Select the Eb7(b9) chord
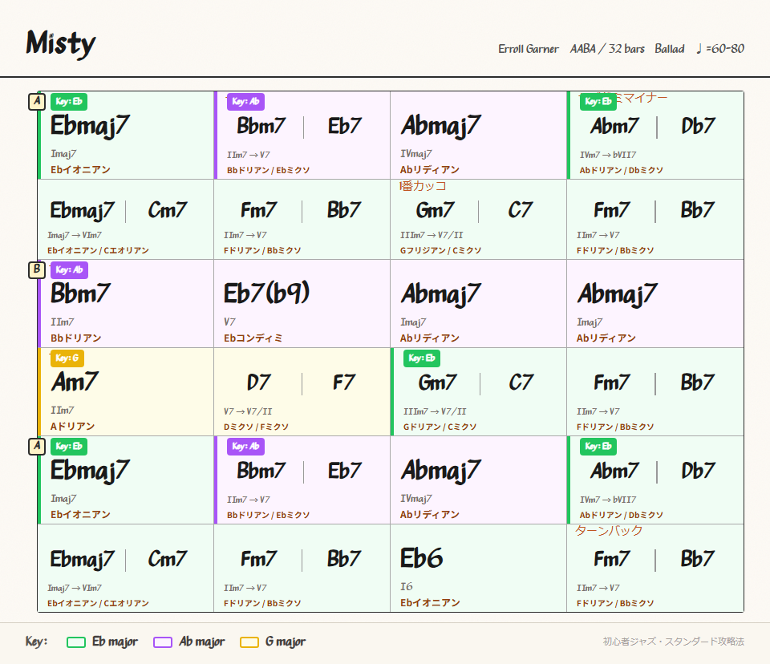 pos(266,294)
